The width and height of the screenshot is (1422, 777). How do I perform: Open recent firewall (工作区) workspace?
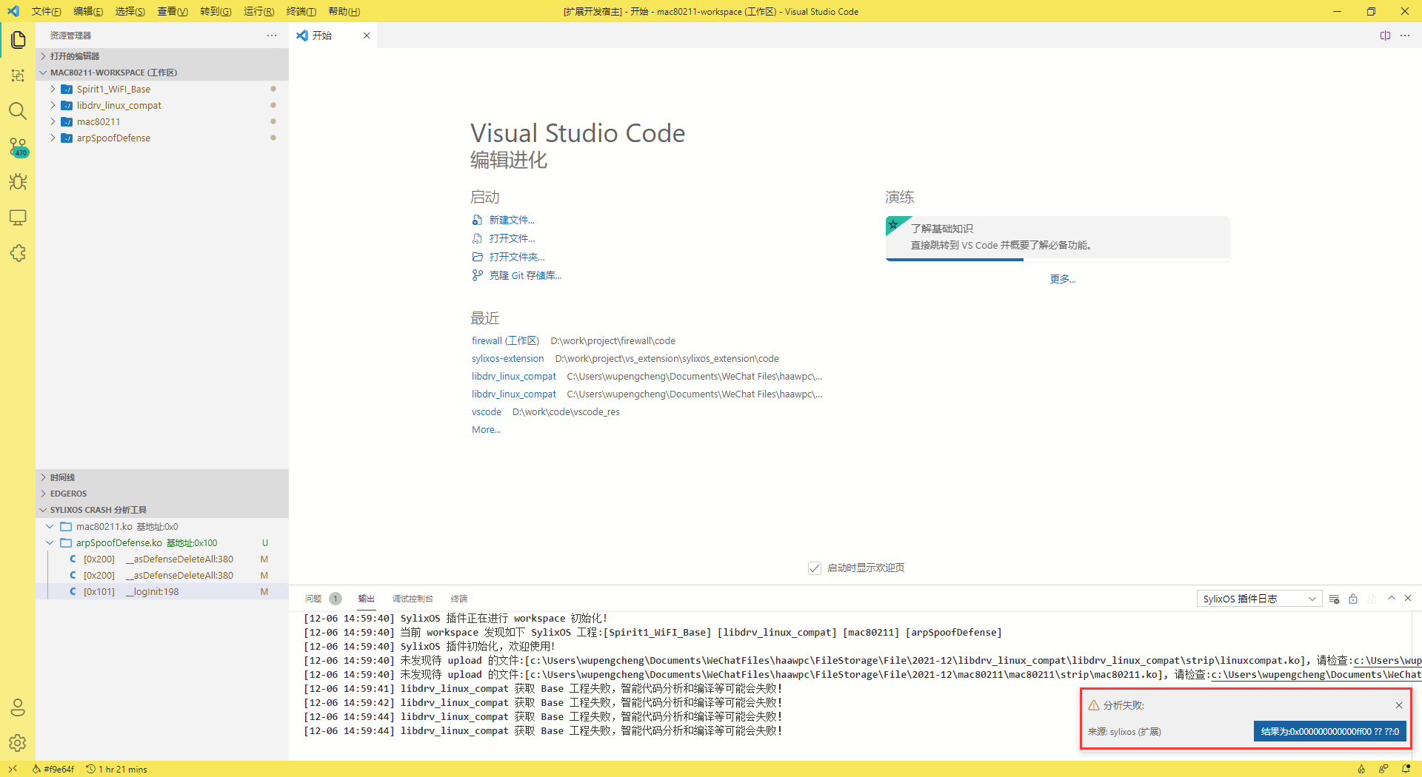[x=506, y=340]
